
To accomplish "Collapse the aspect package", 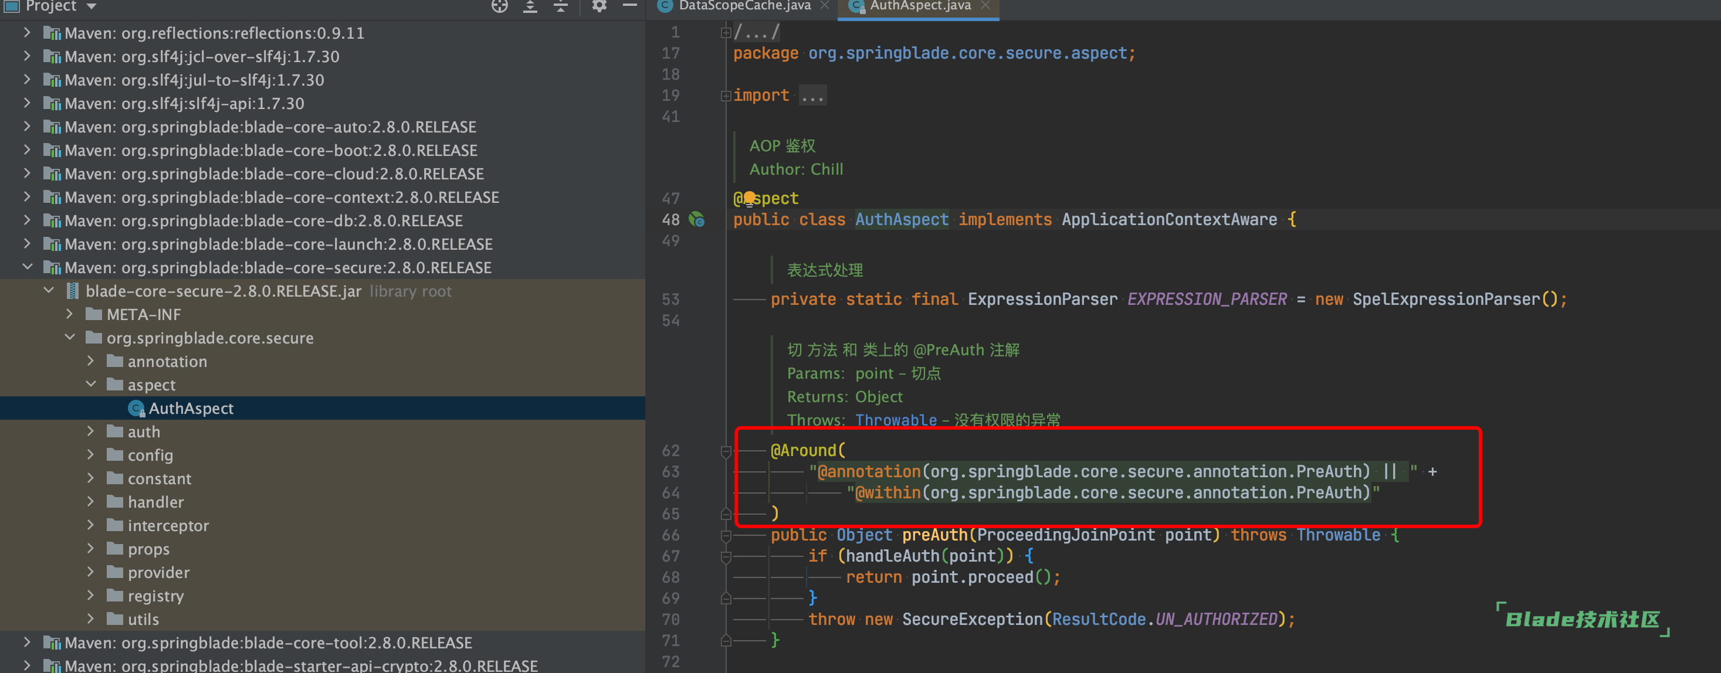I will click(91, 384).
